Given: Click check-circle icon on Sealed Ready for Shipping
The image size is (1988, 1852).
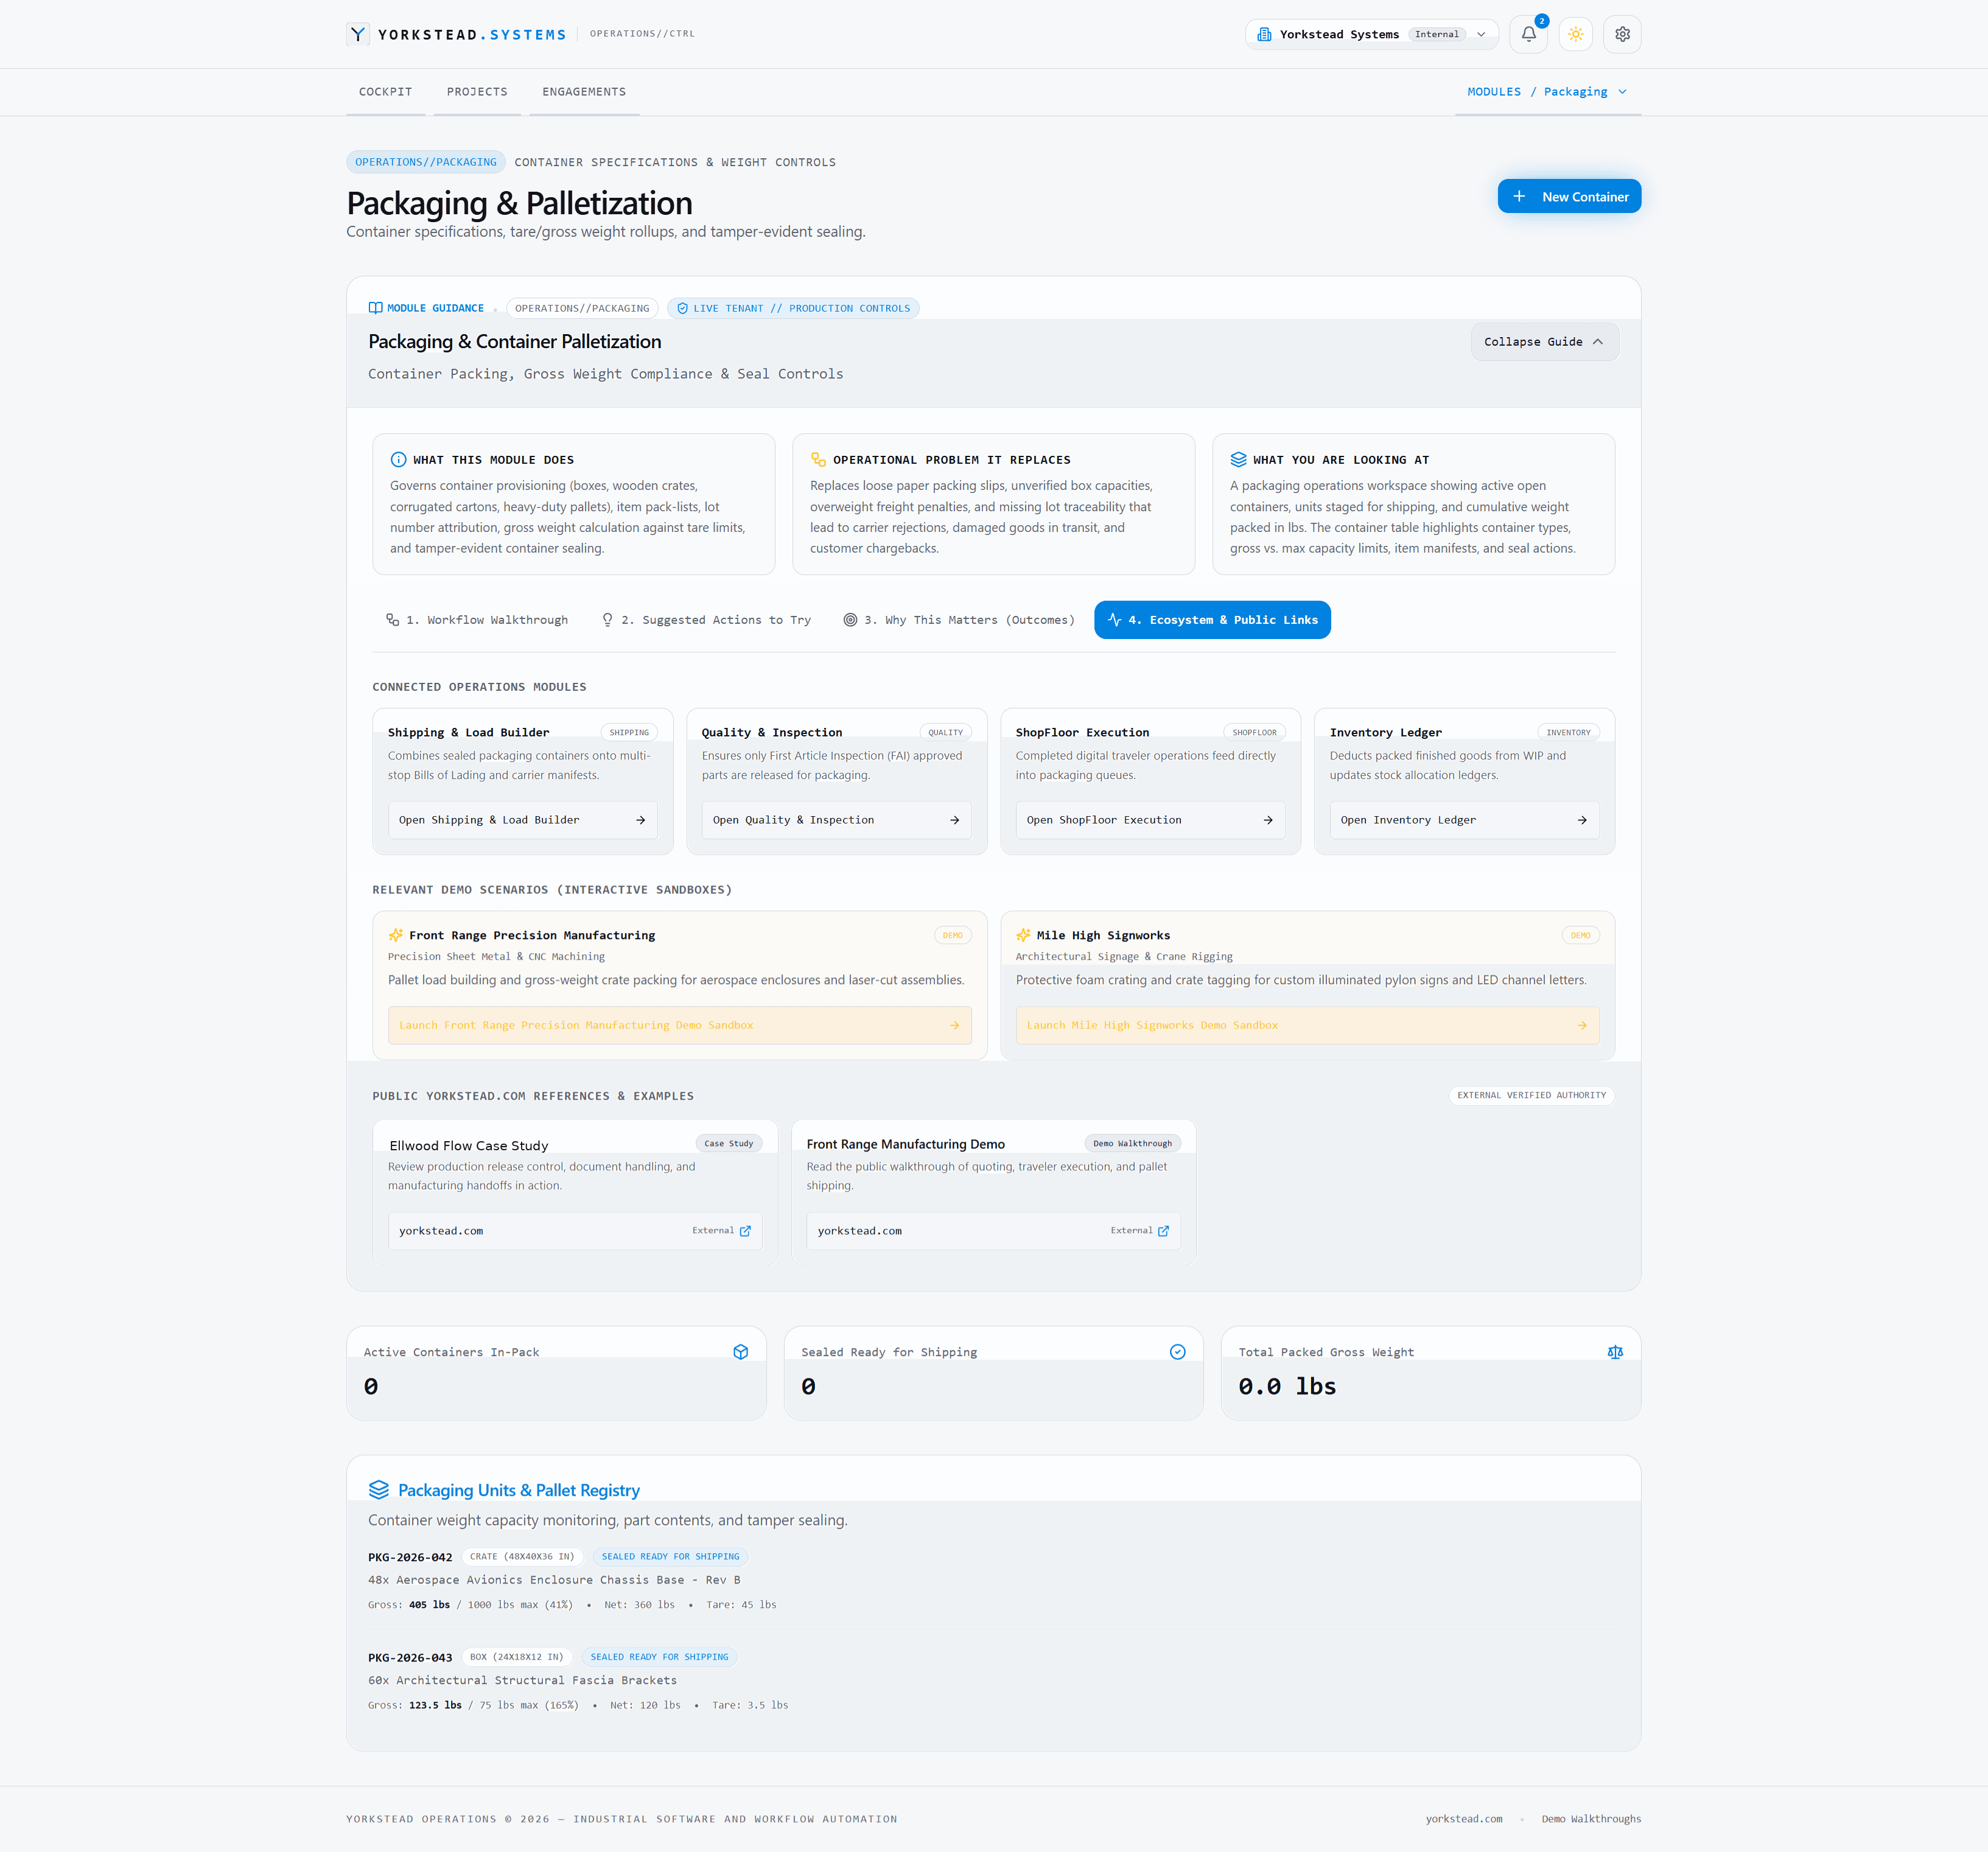Looking at the screenshot, I should (x=1178, y=1352).
